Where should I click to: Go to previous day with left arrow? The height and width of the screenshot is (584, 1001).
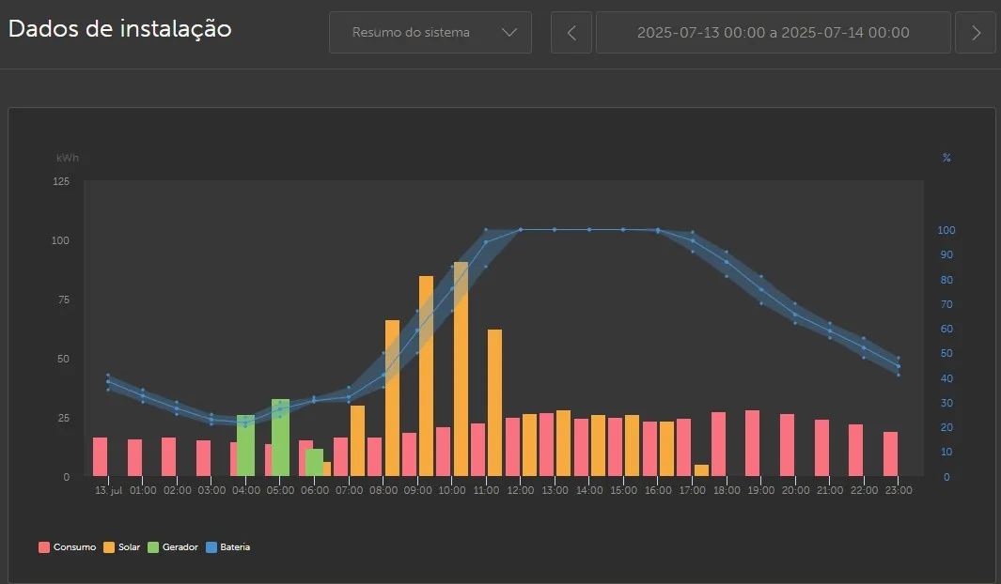[x=571, y=33]
